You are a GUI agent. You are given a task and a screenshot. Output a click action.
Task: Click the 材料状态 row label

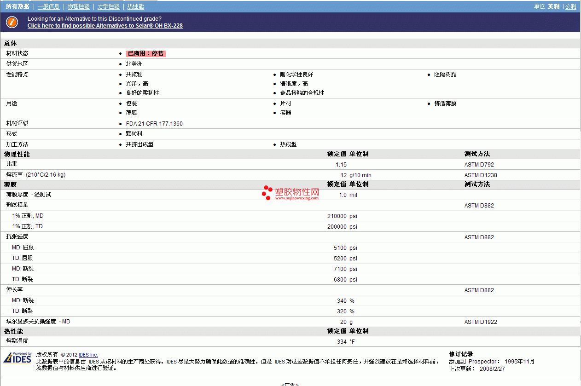[17, 53]
